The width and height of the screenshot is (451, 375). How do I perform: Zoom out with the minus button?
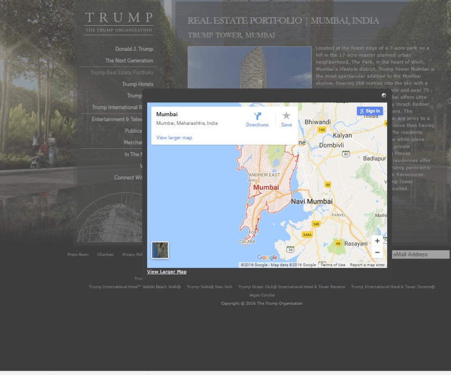click(377, 252)
